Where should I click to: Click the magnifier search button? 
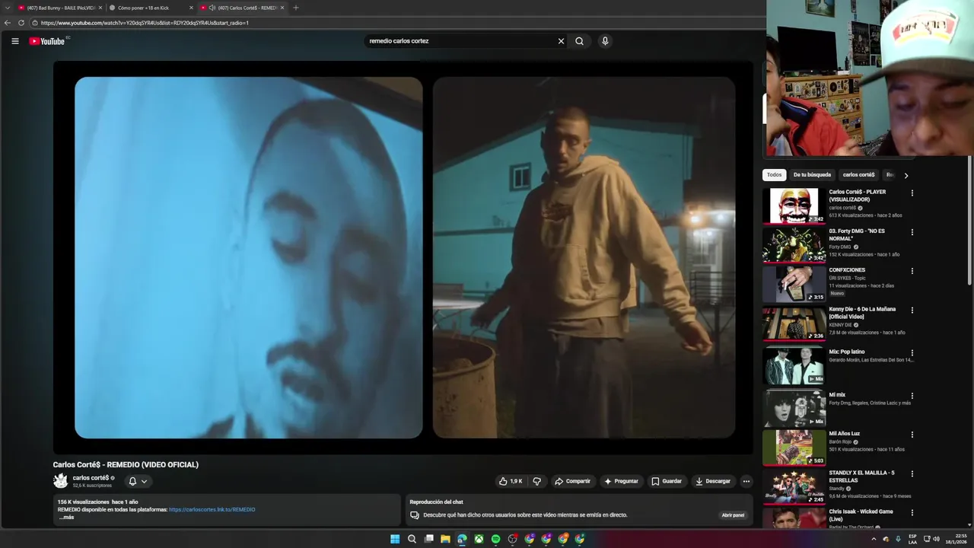point(579,41)
